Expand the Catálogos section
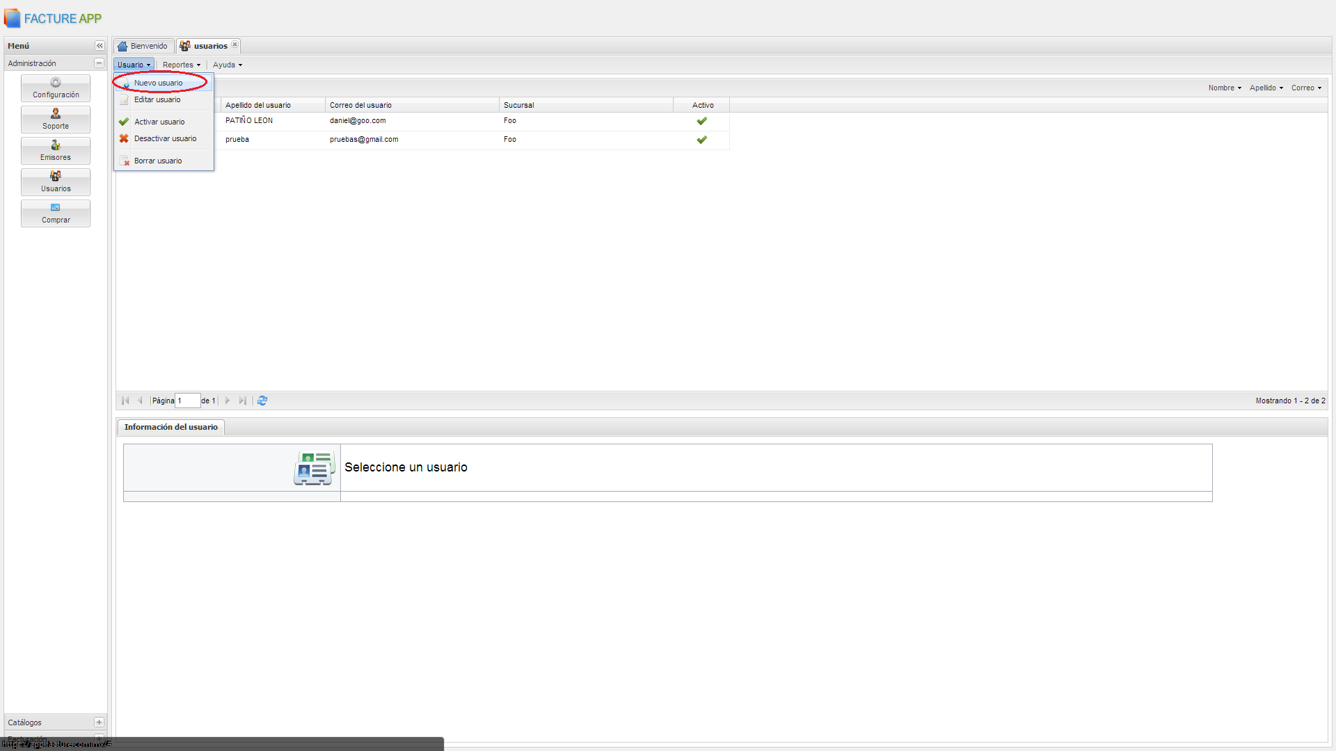The width and height of the screenshot is (1336, 751). [99, 722]
